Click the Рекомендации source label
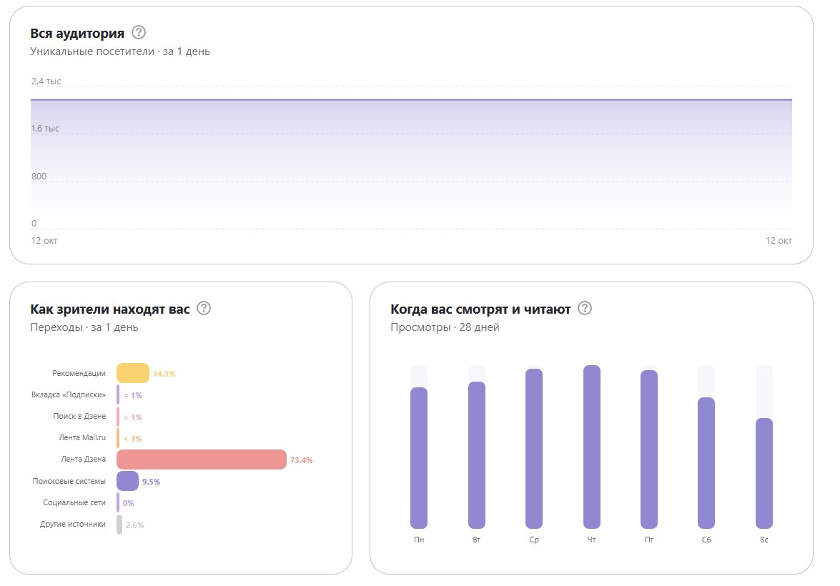Screen dimensions: 840x586 click(79, 373)
